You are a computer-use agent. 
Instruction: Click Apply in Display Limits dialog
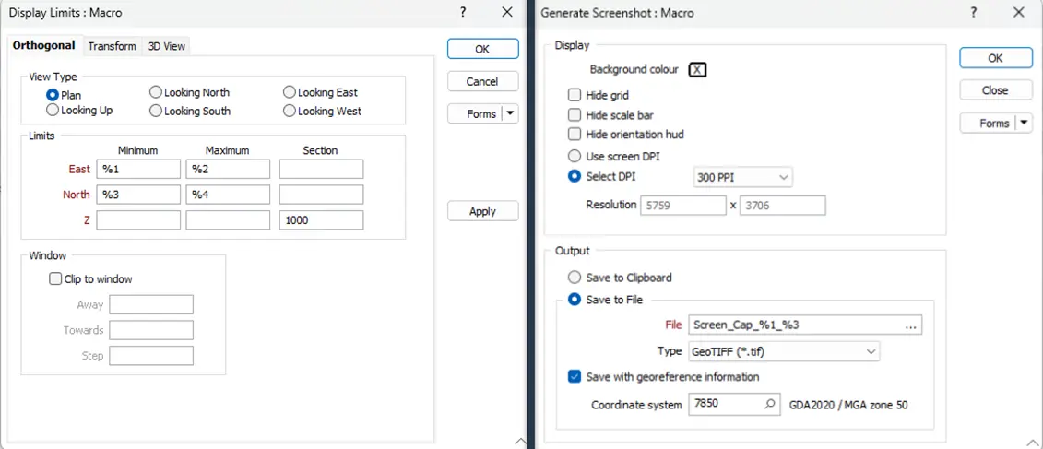483,211
